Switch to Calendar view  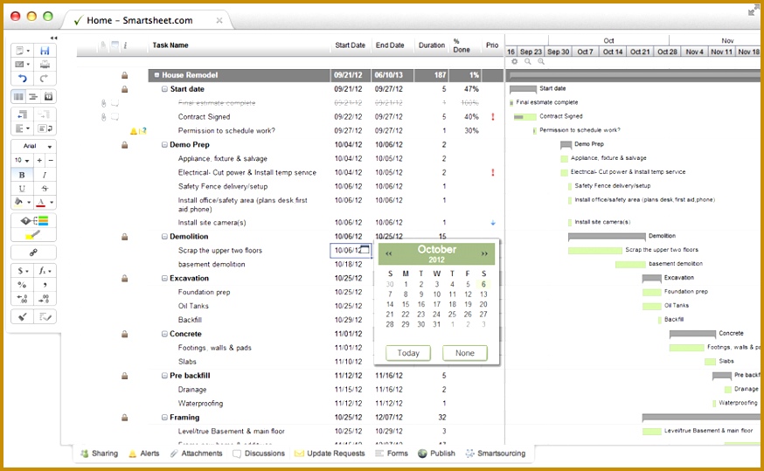click(x=49, y=96)
